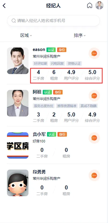Screen dimensions: 108x223
Task: Focus the agent name or phone search field
Action: (53, 21)
